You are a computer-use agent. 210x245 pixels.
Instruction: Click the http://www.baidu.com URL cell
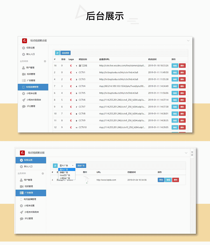[x=106, y=180]
